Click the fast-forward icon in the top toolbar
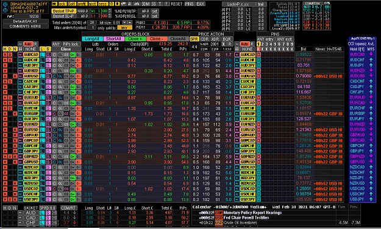This screenshot has width=381, height=229. (54, 4)
